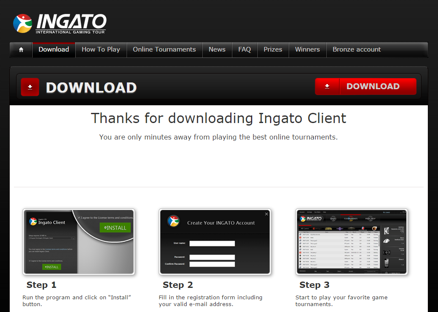Open the News section

point(217,49)
